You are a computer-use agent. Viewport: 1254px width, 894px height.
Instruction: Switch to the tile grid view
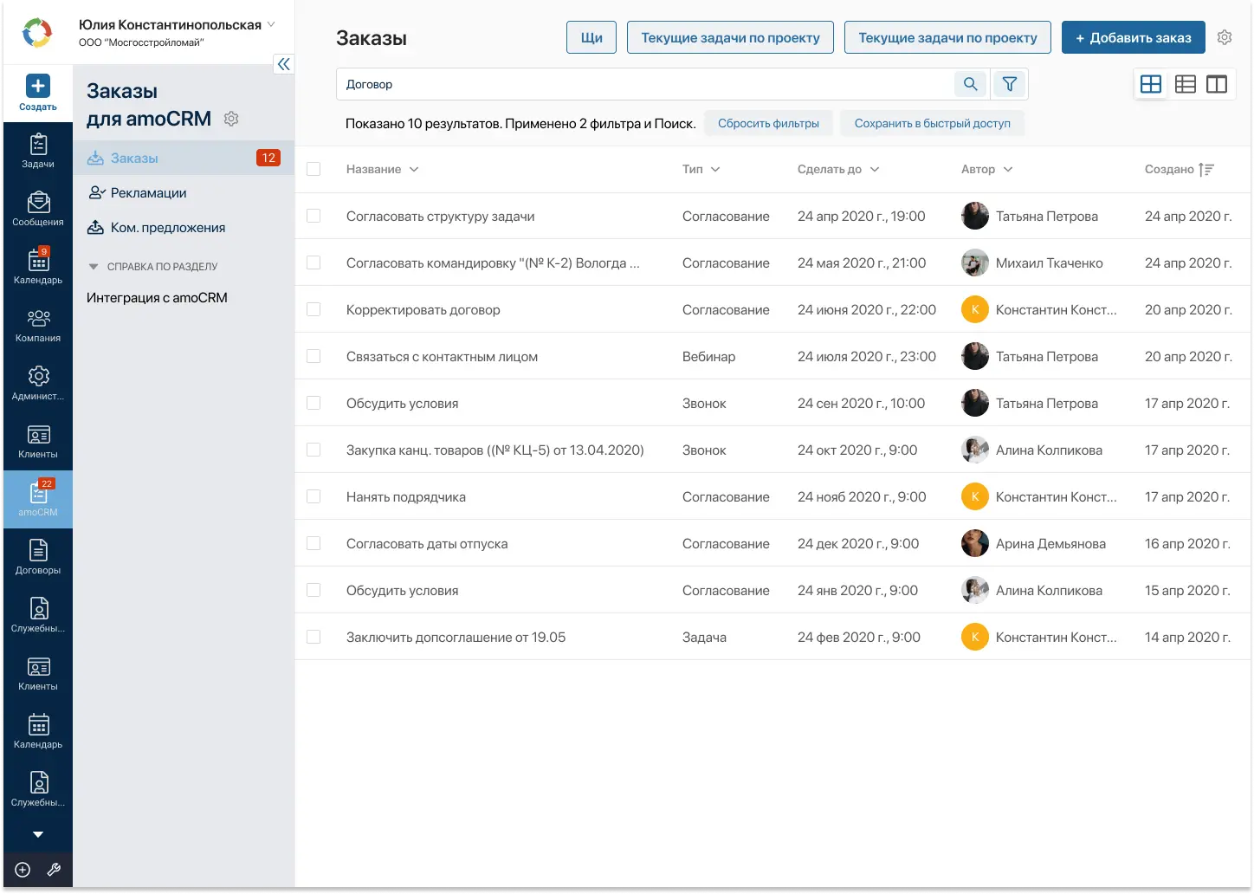pos(1151,84)
